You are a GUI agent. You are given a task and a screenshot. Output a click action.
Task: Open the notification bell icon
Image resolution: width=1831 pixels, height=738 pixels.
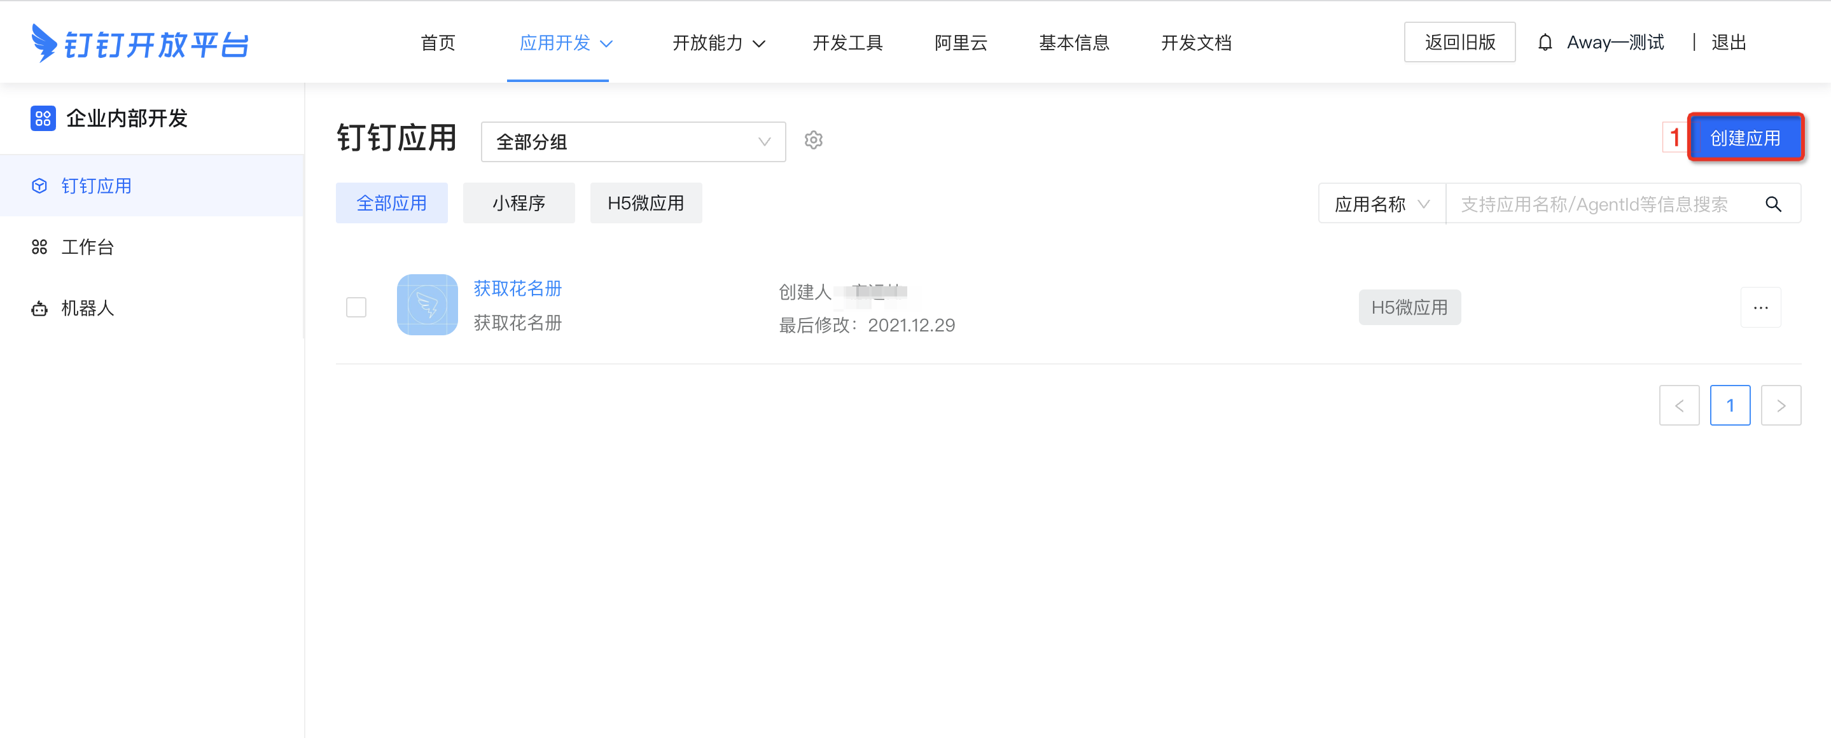(1545, 43)
